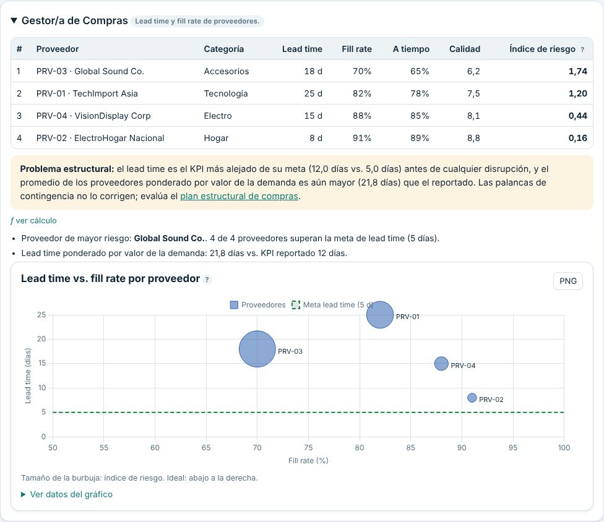The image size is (604, 522).
Task: Click the 25 d lead time cell
Action: click(x=313, y=93)
